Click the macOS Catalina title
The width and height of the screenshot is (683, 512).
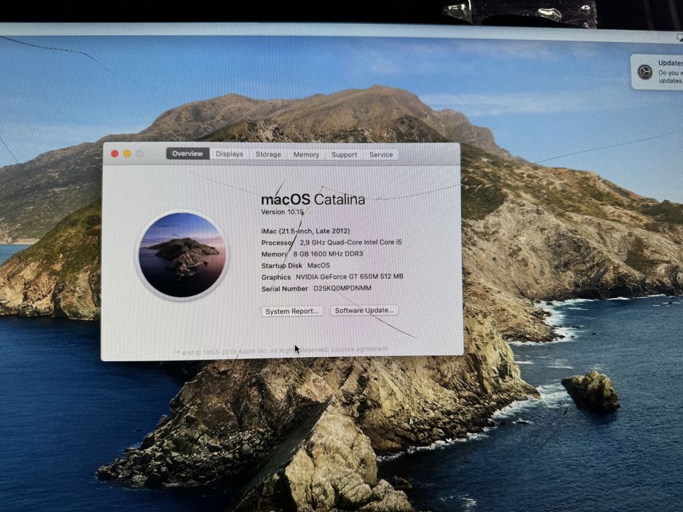(x=313, y=199)
